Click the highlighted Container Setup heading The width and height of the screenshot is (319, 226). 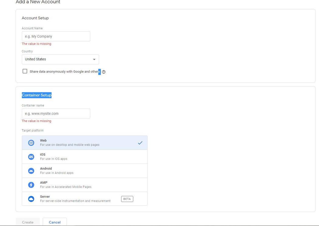pos(37,95)
